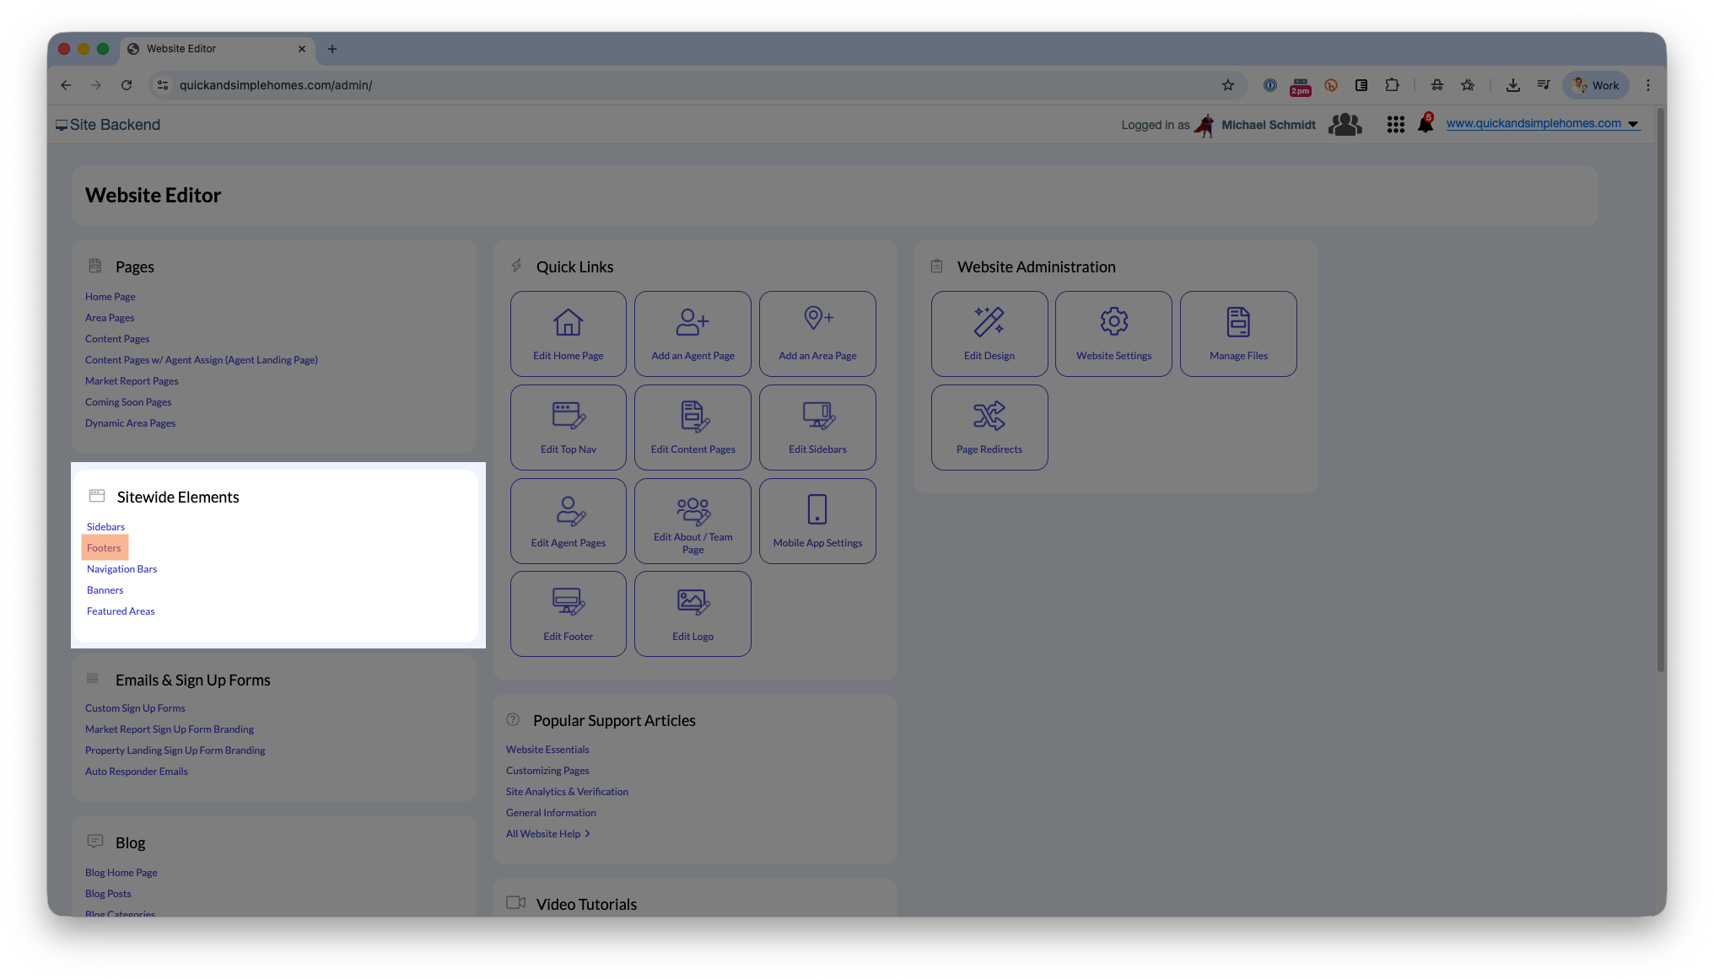Open the Mobile App Settings tile
1714x979 pixels.
tap(817, 521)
